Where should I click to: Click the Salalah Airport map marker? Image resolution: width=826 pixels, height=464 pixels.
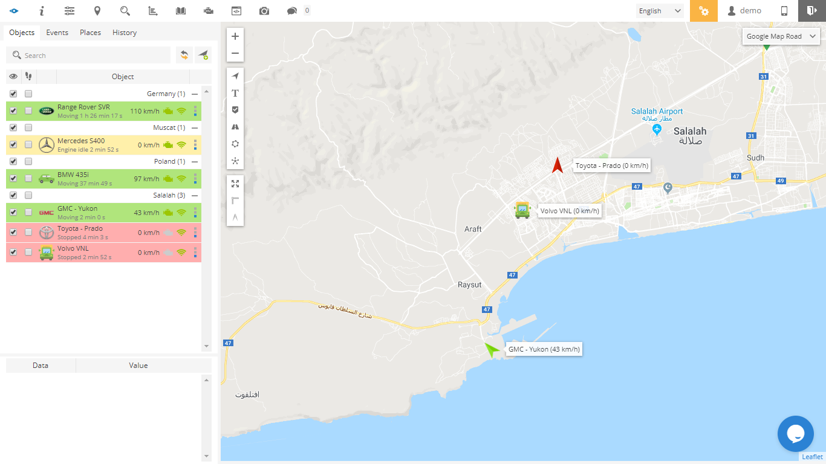(657, 130)
